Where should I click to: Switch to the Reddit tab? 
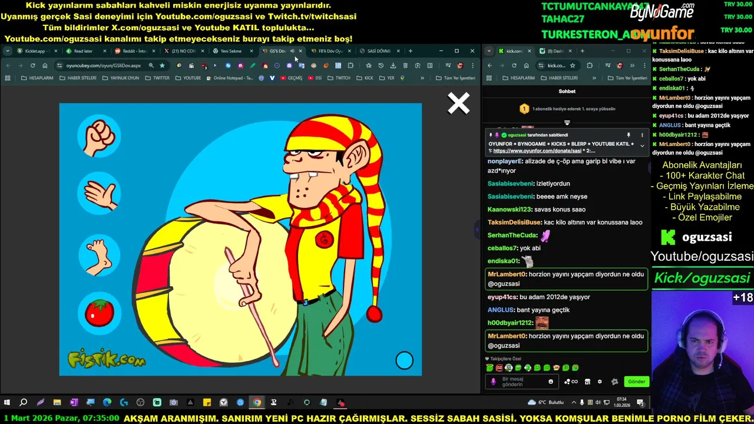coord(134,51)
